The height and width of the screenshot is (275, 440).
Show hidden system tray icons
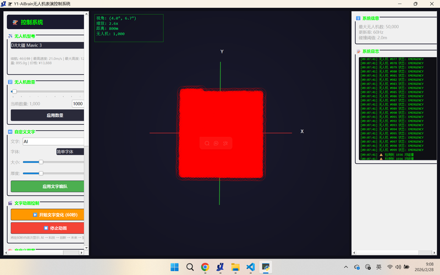(346, 267)
